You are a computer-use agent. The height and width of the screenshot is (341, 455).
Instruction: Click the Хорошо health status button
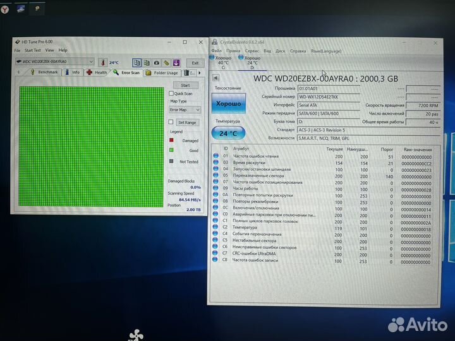pyautogui.click(x=229, y=103)
